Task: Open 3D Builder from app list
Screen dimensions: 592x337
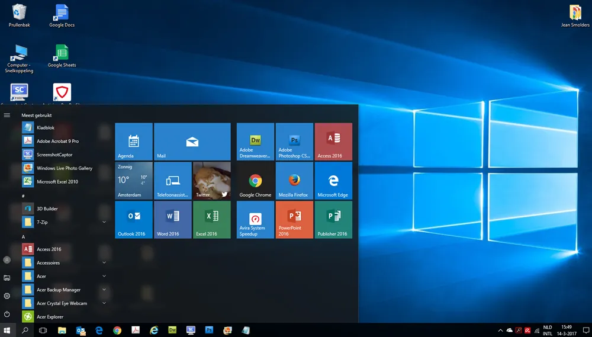Action: click(64, 209)
